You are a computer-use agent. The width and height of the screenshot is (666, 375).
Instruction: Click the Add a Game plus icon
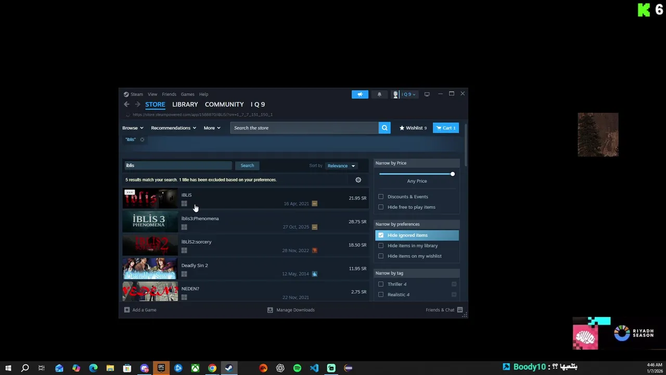point(127,310)
